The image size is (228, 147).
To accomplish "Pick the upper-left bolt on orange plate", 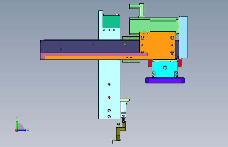I will [x=143, y=38].
